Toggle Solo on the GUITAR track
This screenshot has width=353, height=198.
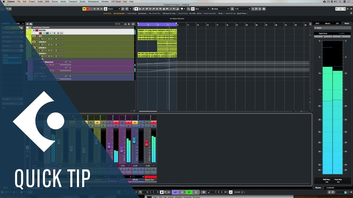click(x=37, y=30)
